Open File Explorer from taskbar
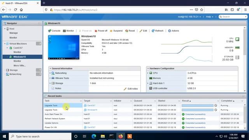The image size is (249, 140). click(x=103, y=136)
